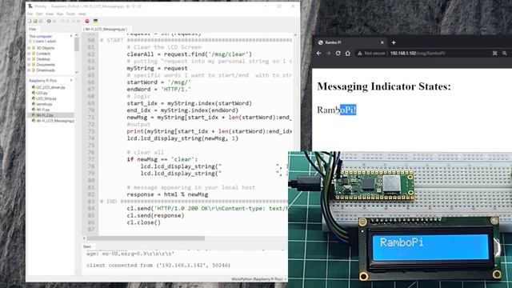Viewport: 512px width, 288px height.
Task: Close the Rambo Pi browser tab
Action: tap(382, 42)
